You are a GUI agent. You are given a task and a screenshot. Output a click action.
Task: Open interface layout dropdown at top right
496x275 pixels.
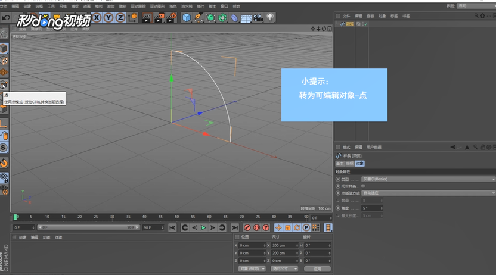[476, 6]
